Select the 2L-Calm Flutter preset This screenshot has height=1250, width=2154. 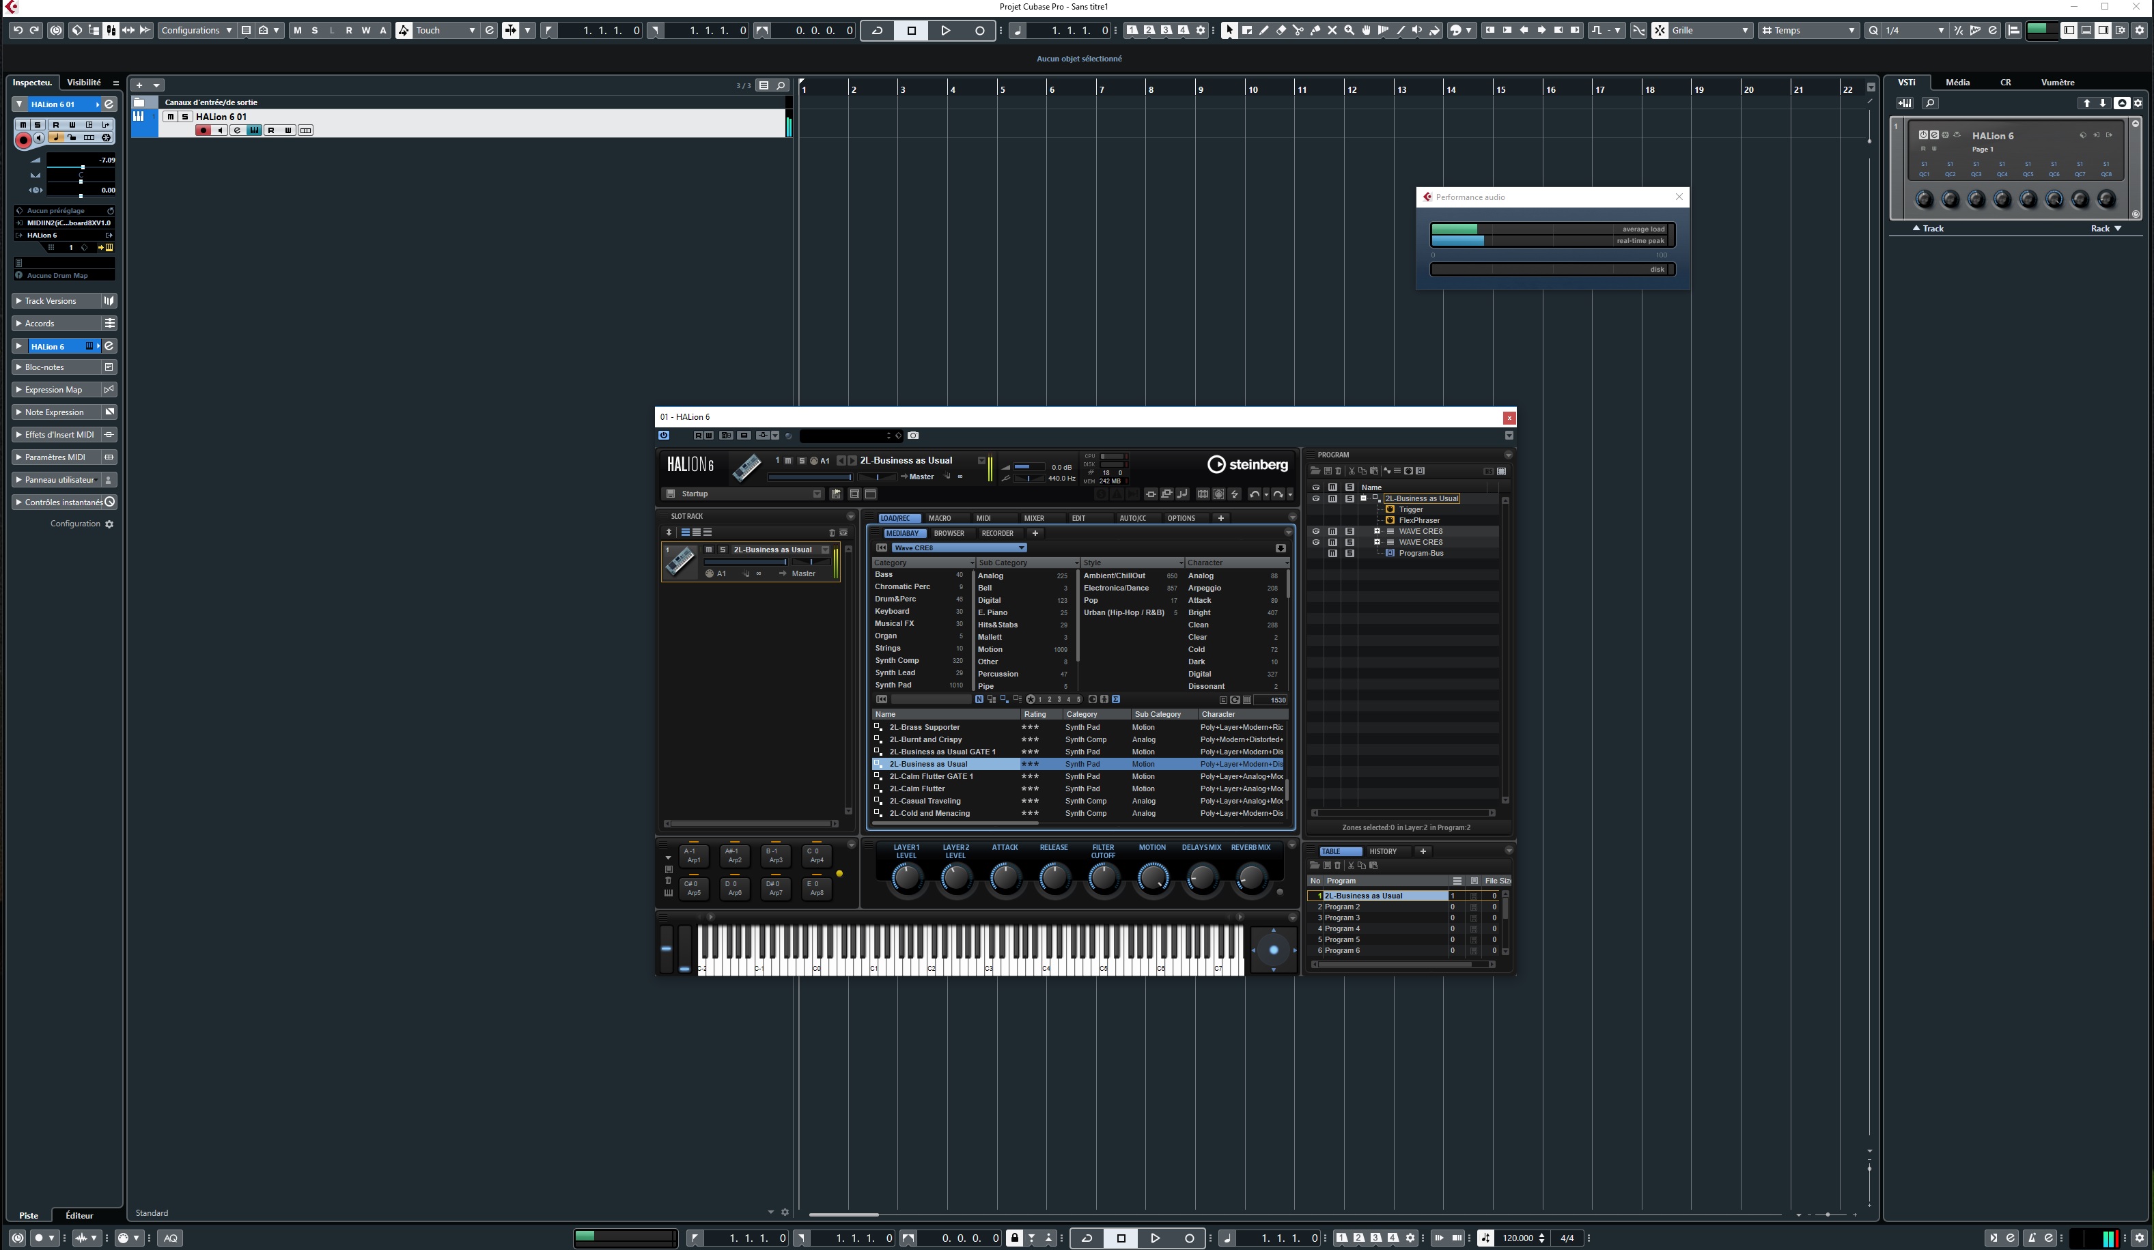(x=919, y=788)
